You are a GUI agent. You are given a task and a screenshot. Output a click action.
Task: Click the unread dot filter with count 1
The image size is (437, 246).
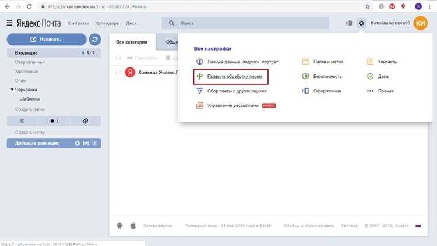click(54, 121)
